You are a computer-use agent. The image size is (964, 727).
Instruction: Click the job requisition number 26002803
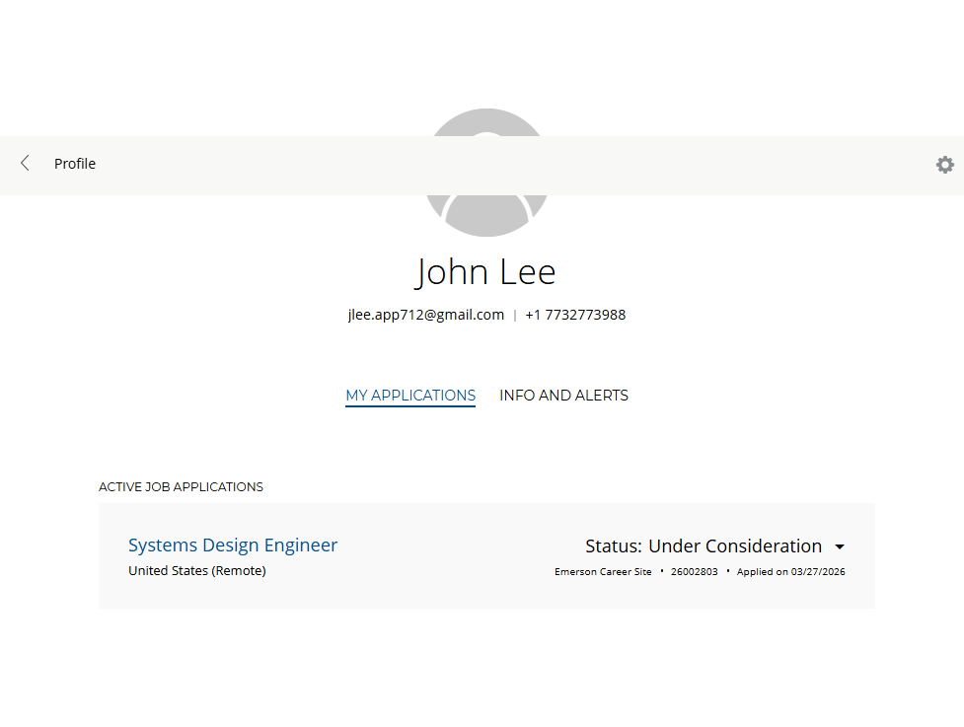coord(694,572)
